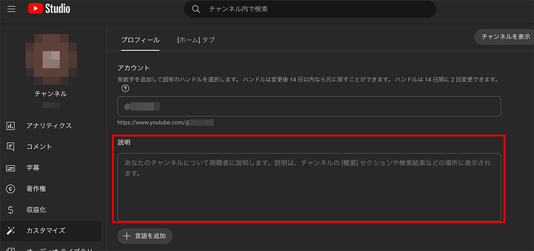Click the アナリティクス bar chart icon
Viewport: 534px width, 251px height.
(x=11, y=126)
